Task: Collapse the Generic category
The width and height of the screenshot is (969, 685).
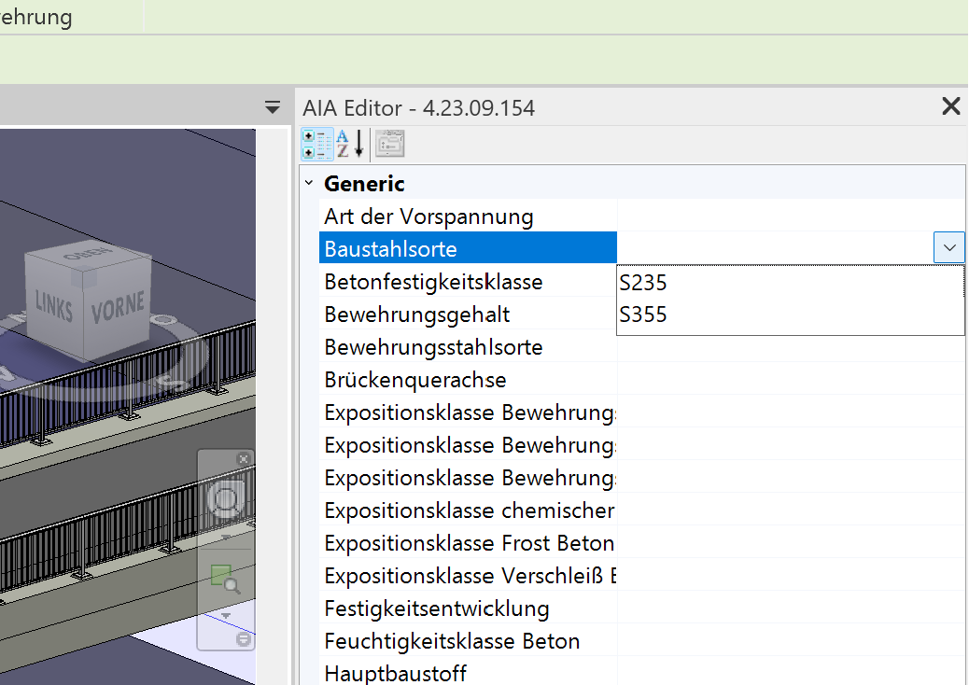Action: click(x=309, y=185)
